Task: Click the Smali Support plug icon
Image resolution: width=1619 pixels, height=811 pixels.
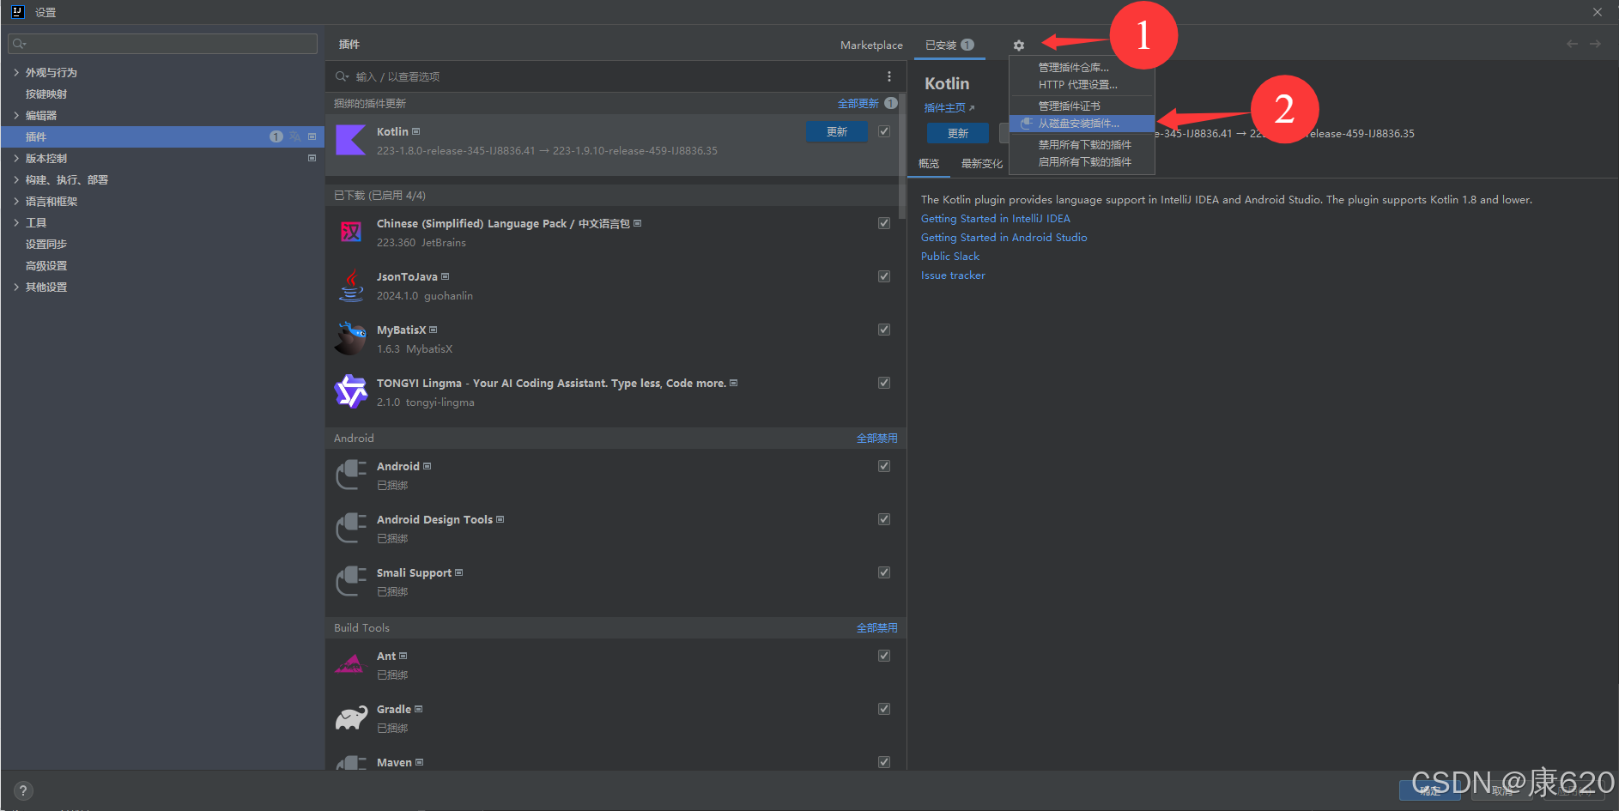Action: pyautogui.click(x=350, y=581)
